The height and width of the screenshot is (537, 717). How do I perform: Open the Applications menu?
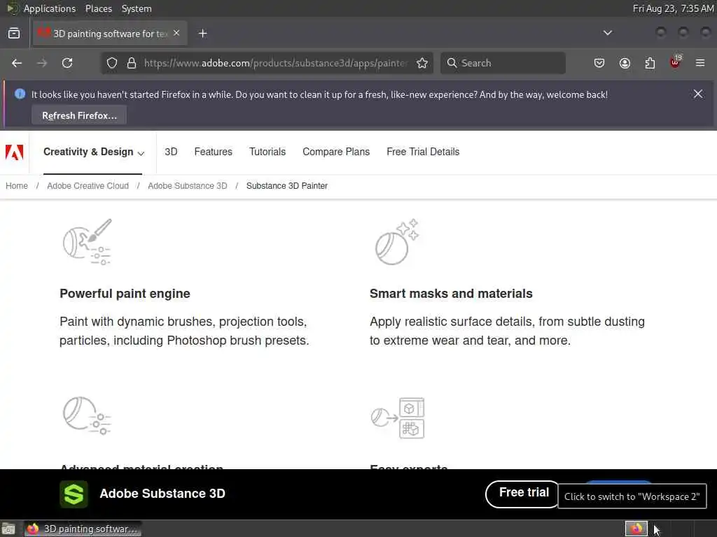50,8
